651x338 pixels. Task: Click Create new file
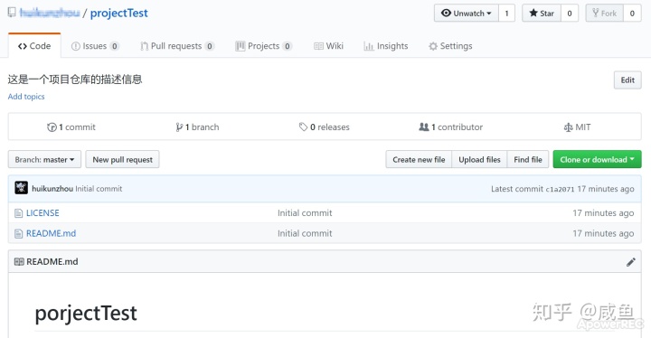click(419, 159)
